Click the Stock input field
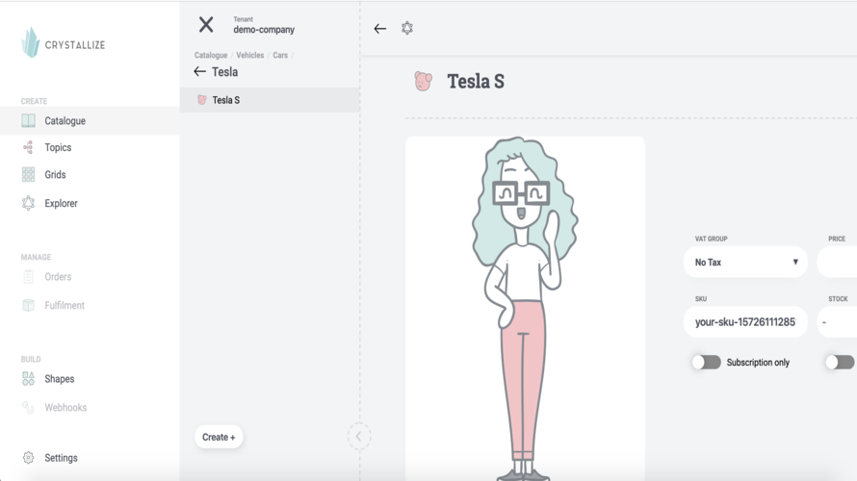 [837, 322]
